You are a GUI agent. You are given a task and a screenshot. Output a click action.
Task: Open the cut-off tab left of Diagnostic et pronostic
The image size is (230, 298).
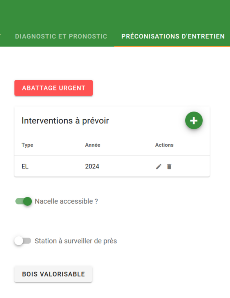pyautogui.click(x=1, y=36)
